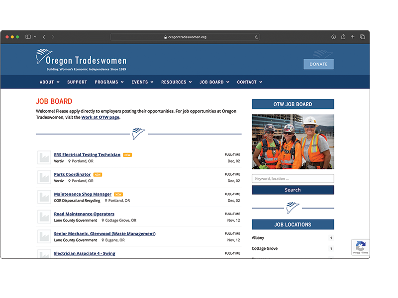This screenshot has height=298, width=398.
Task: Click the Keyword, location search field
Action: point(293,179)
